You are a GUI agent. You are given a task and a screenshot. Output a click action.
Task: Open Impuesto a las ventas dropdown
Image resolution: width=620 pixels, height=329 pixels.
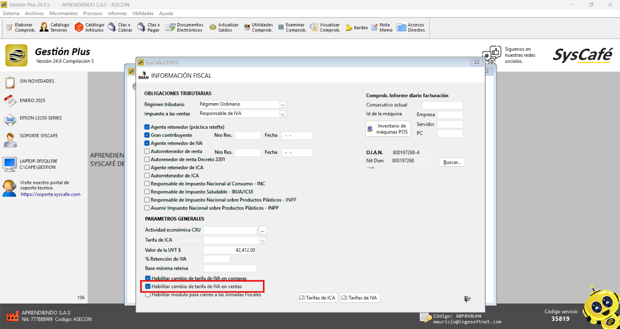click(282, 114)
